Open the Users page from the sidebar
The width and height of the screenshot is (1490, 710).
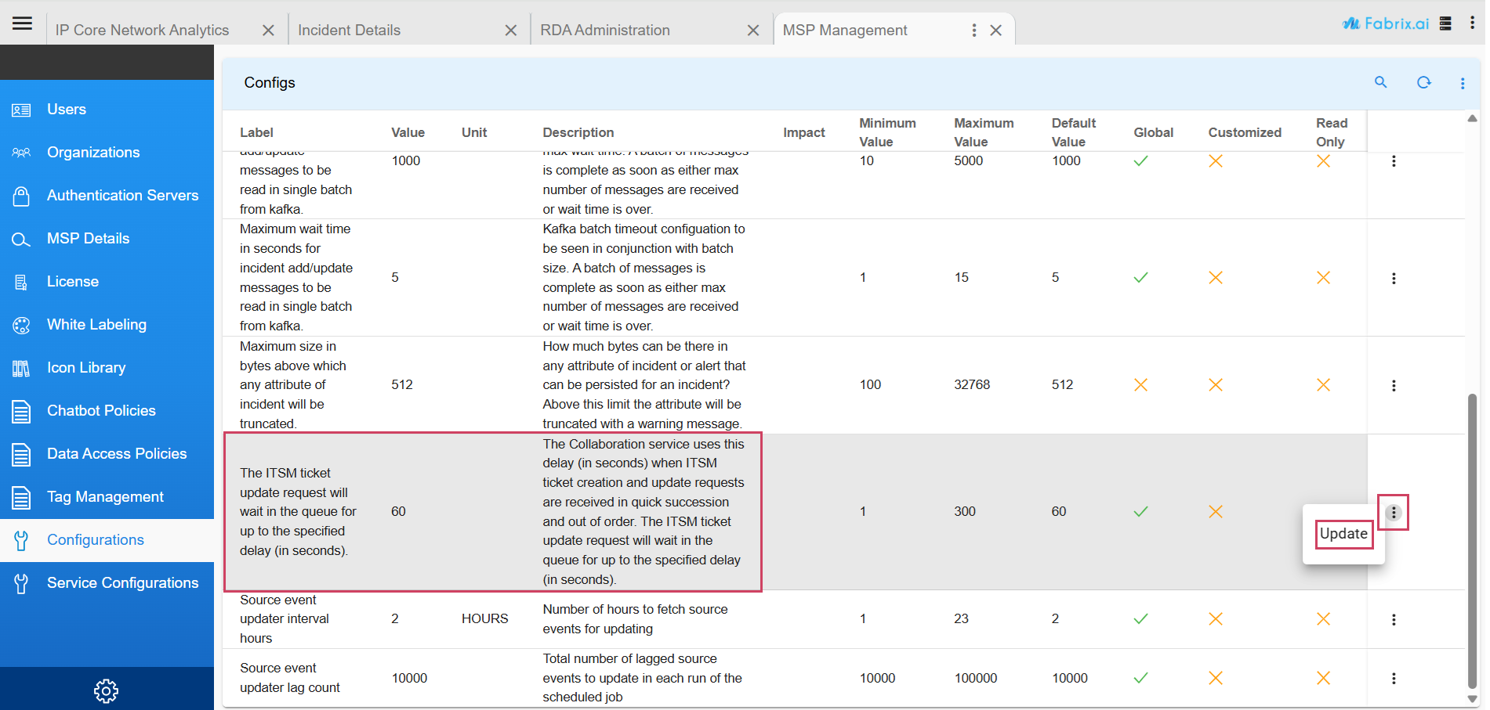point(67,110)
